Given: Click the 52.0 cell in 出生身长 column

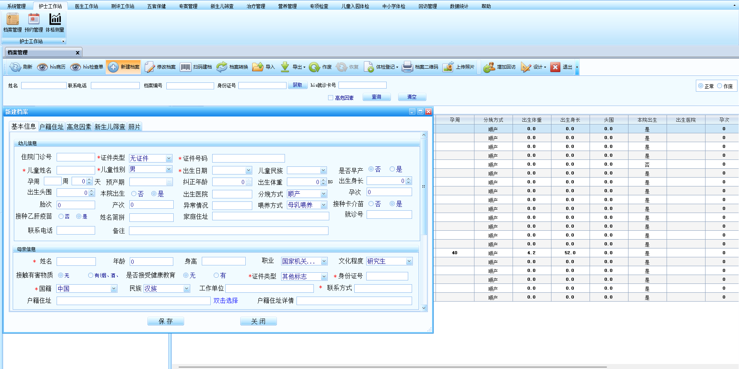Looking at the screenshot, I should click(x=570, y=253).
